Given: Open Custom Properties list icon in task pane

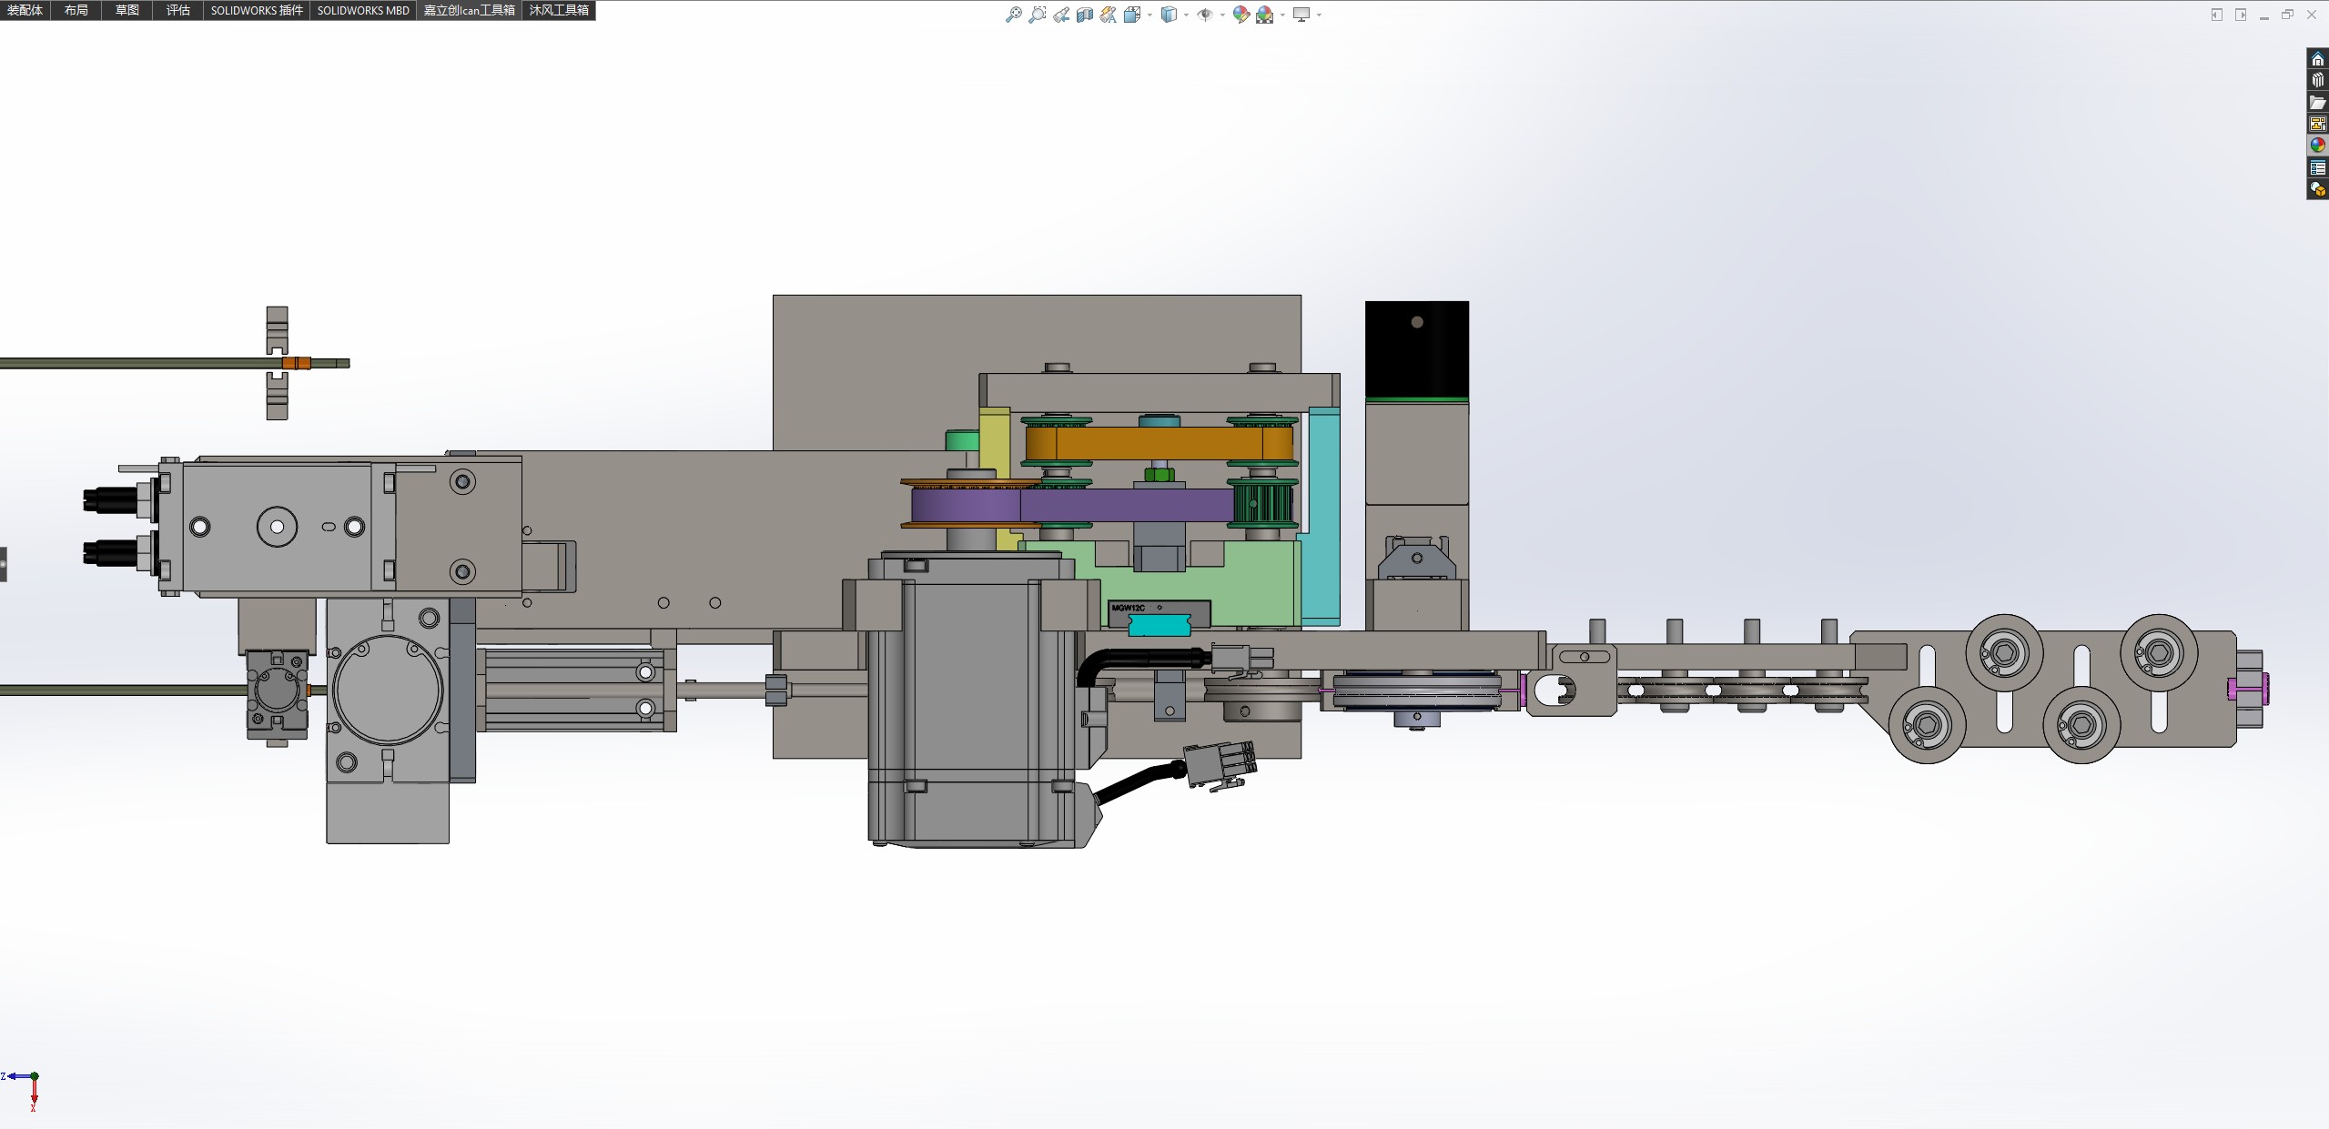Looking at the screenshot, I should (x=2317, y=167).
